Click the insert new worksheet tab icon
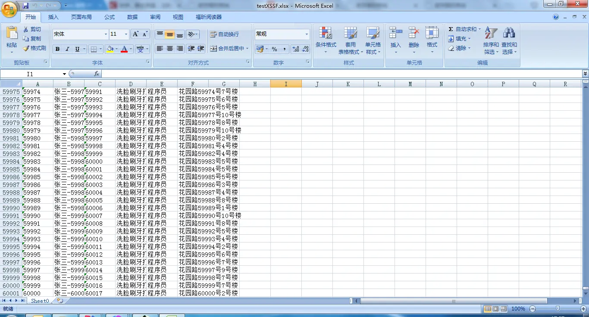The image size is (589, 317). [x=60, y=301]
